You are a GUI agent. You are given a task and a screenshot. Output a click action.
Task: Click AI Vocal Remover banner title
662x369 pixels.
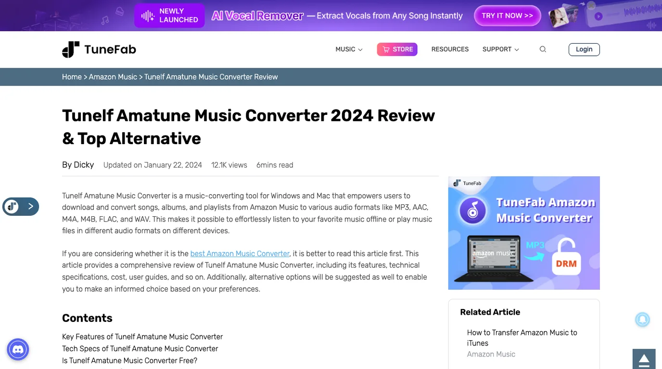point(257,16)
